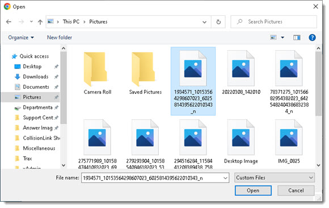329x208 pixels.
Task: Select image file 20220308_142010
Action: 241,72
